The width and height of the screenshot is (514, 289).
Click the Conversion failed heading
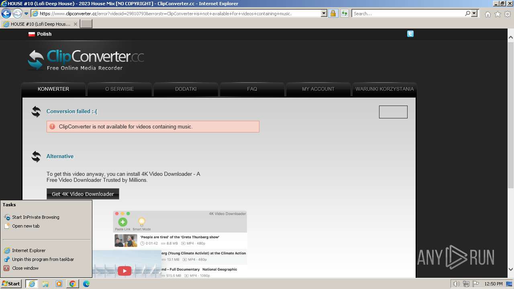coord(72,111)
